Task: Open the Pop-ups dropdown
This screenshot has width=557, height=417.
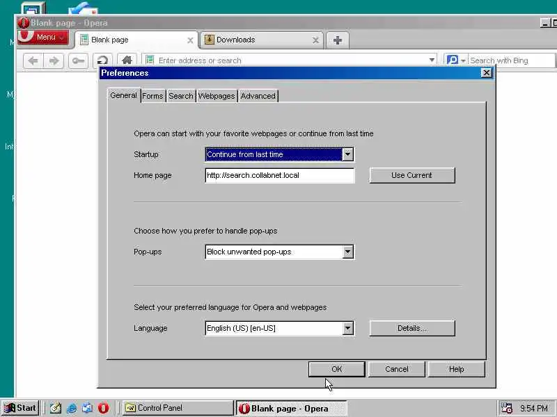Action: 279,252
